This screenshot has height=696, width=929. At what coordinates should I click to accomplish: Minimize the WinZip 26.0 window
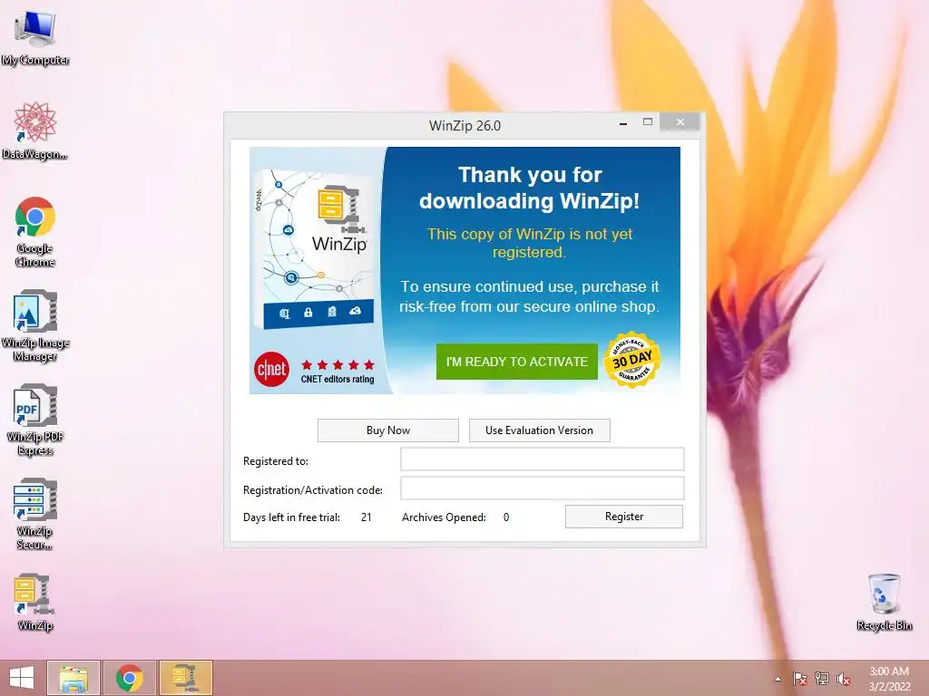point(623,123)
